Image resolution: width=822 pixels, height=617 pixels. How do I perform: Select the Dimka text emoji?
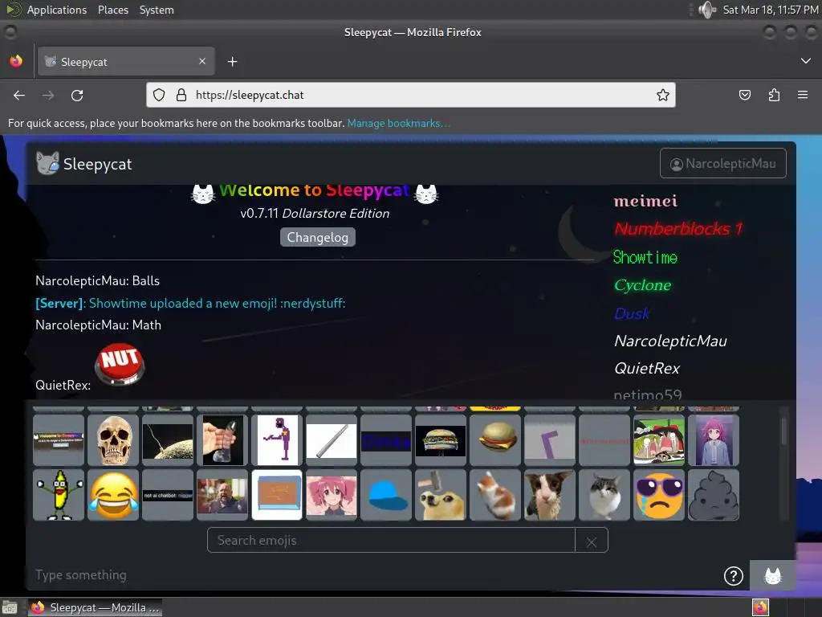pyautogui.click(x=386, y=440)
